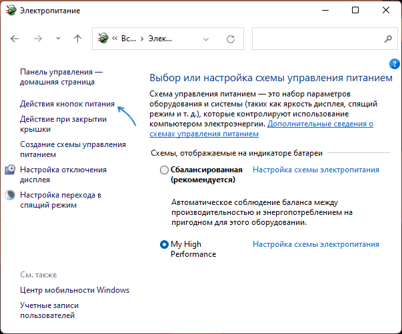
Task: Click the sleep mode moon icon
Action: 10,195
